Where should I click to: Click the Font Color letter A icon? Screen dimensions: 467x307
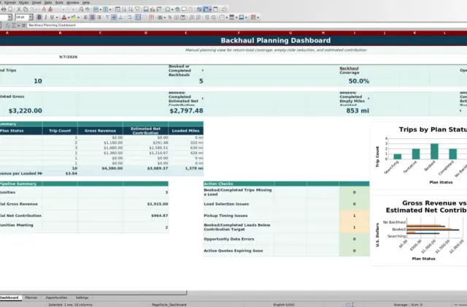64,18
